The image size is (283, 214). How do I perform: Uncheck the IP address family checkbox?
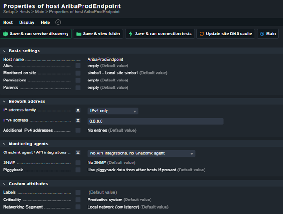pyautogui.click(x=78, y=111)
